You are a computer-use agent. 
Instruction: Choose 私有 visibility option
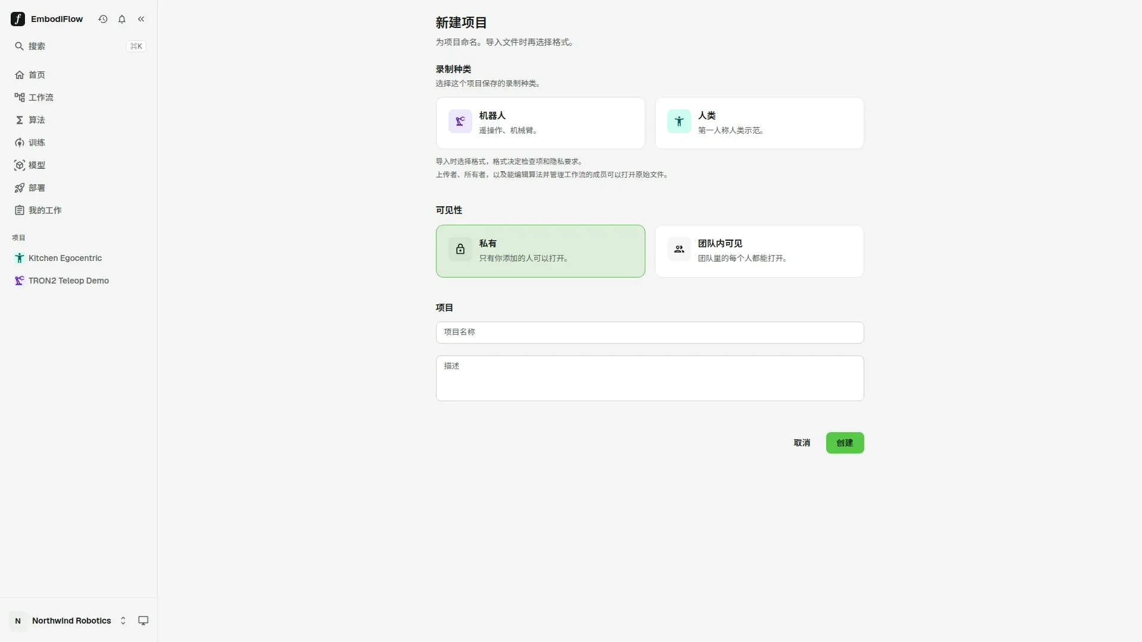coord(541,251)
